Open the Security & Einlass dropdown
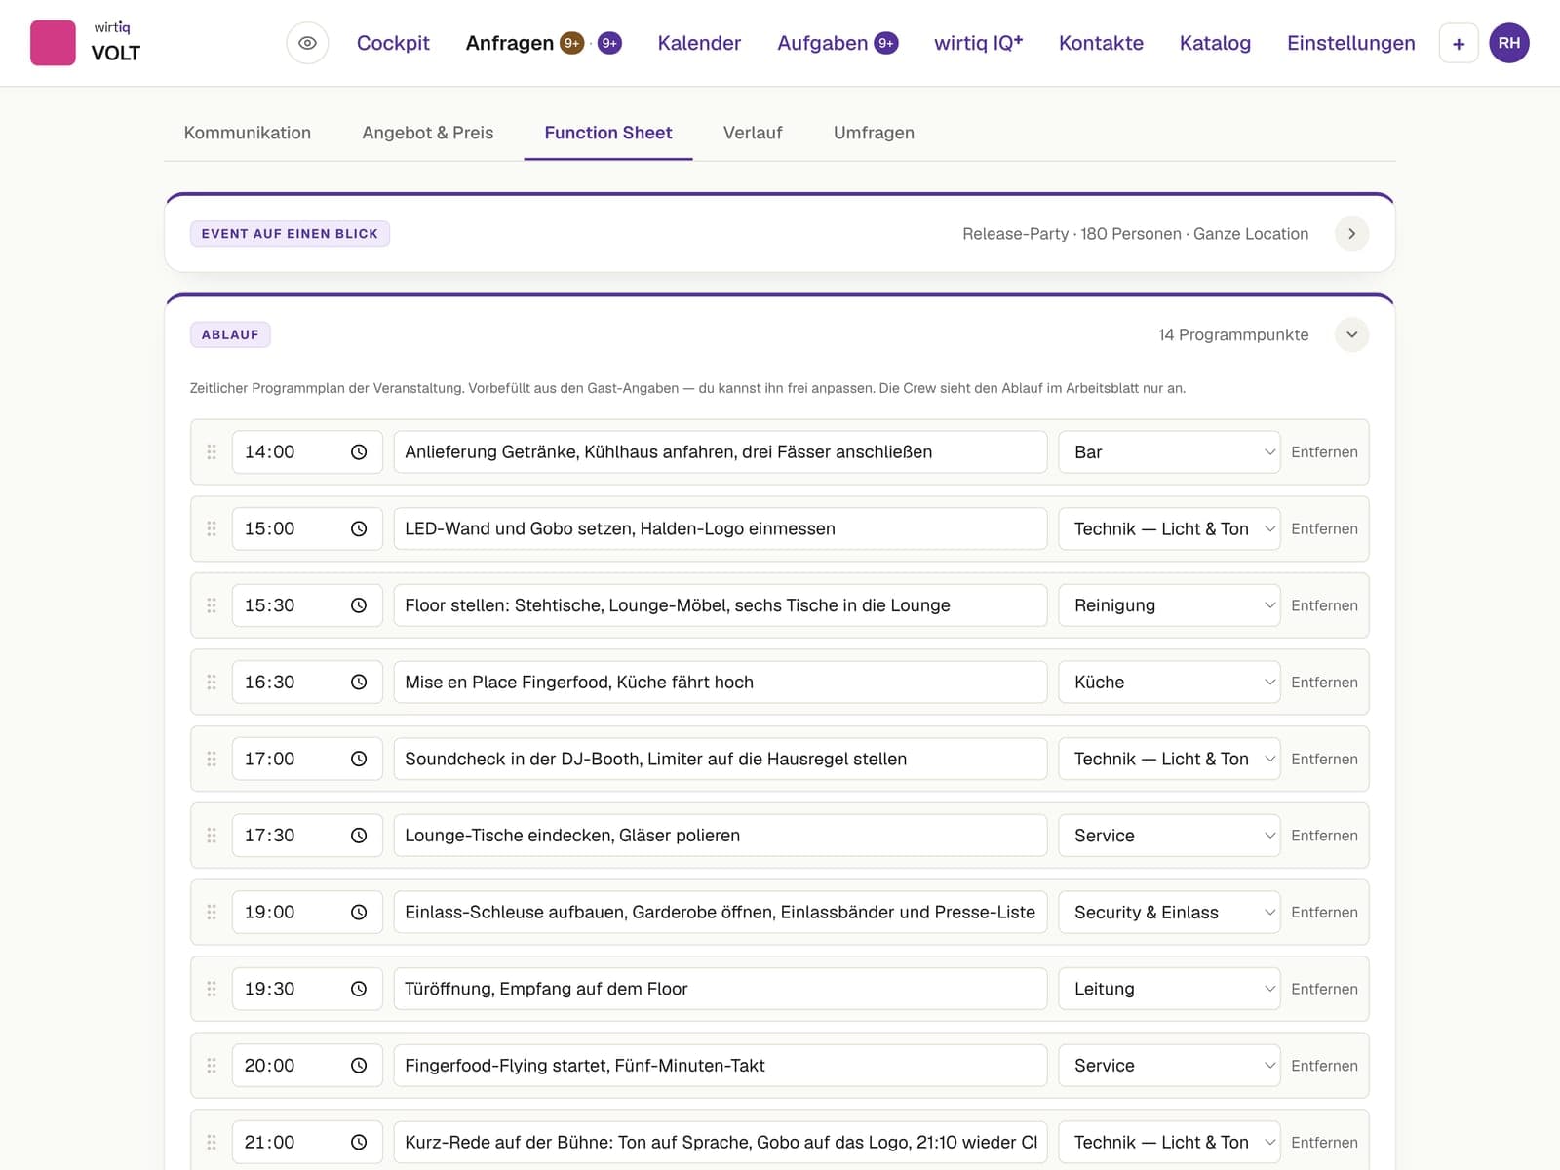The width and height of the screenshot is (1560, 1170). 1169,913
